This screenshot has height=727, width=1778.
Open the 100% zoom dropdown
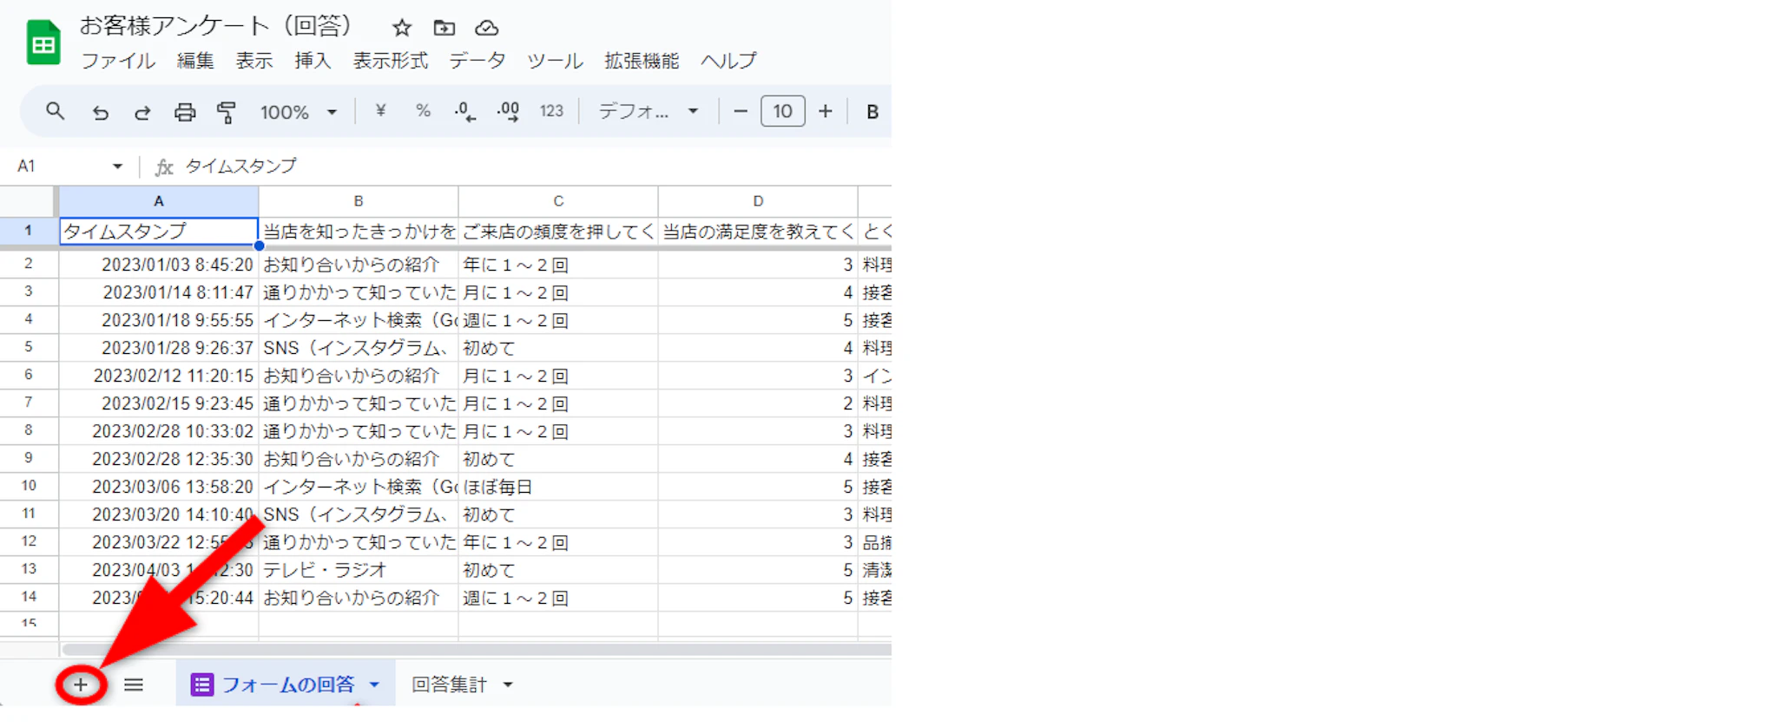[298, 112]
